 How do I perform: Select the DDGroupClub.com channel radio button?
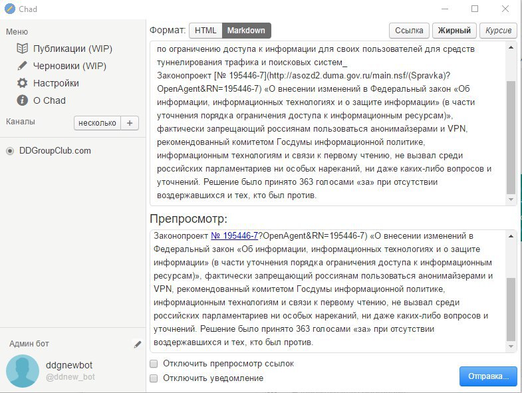point(10,151)
